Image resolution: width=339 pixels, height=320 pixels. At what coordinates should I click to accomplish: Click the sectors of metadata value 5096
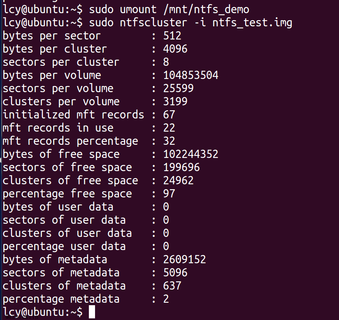click(175, 273)
